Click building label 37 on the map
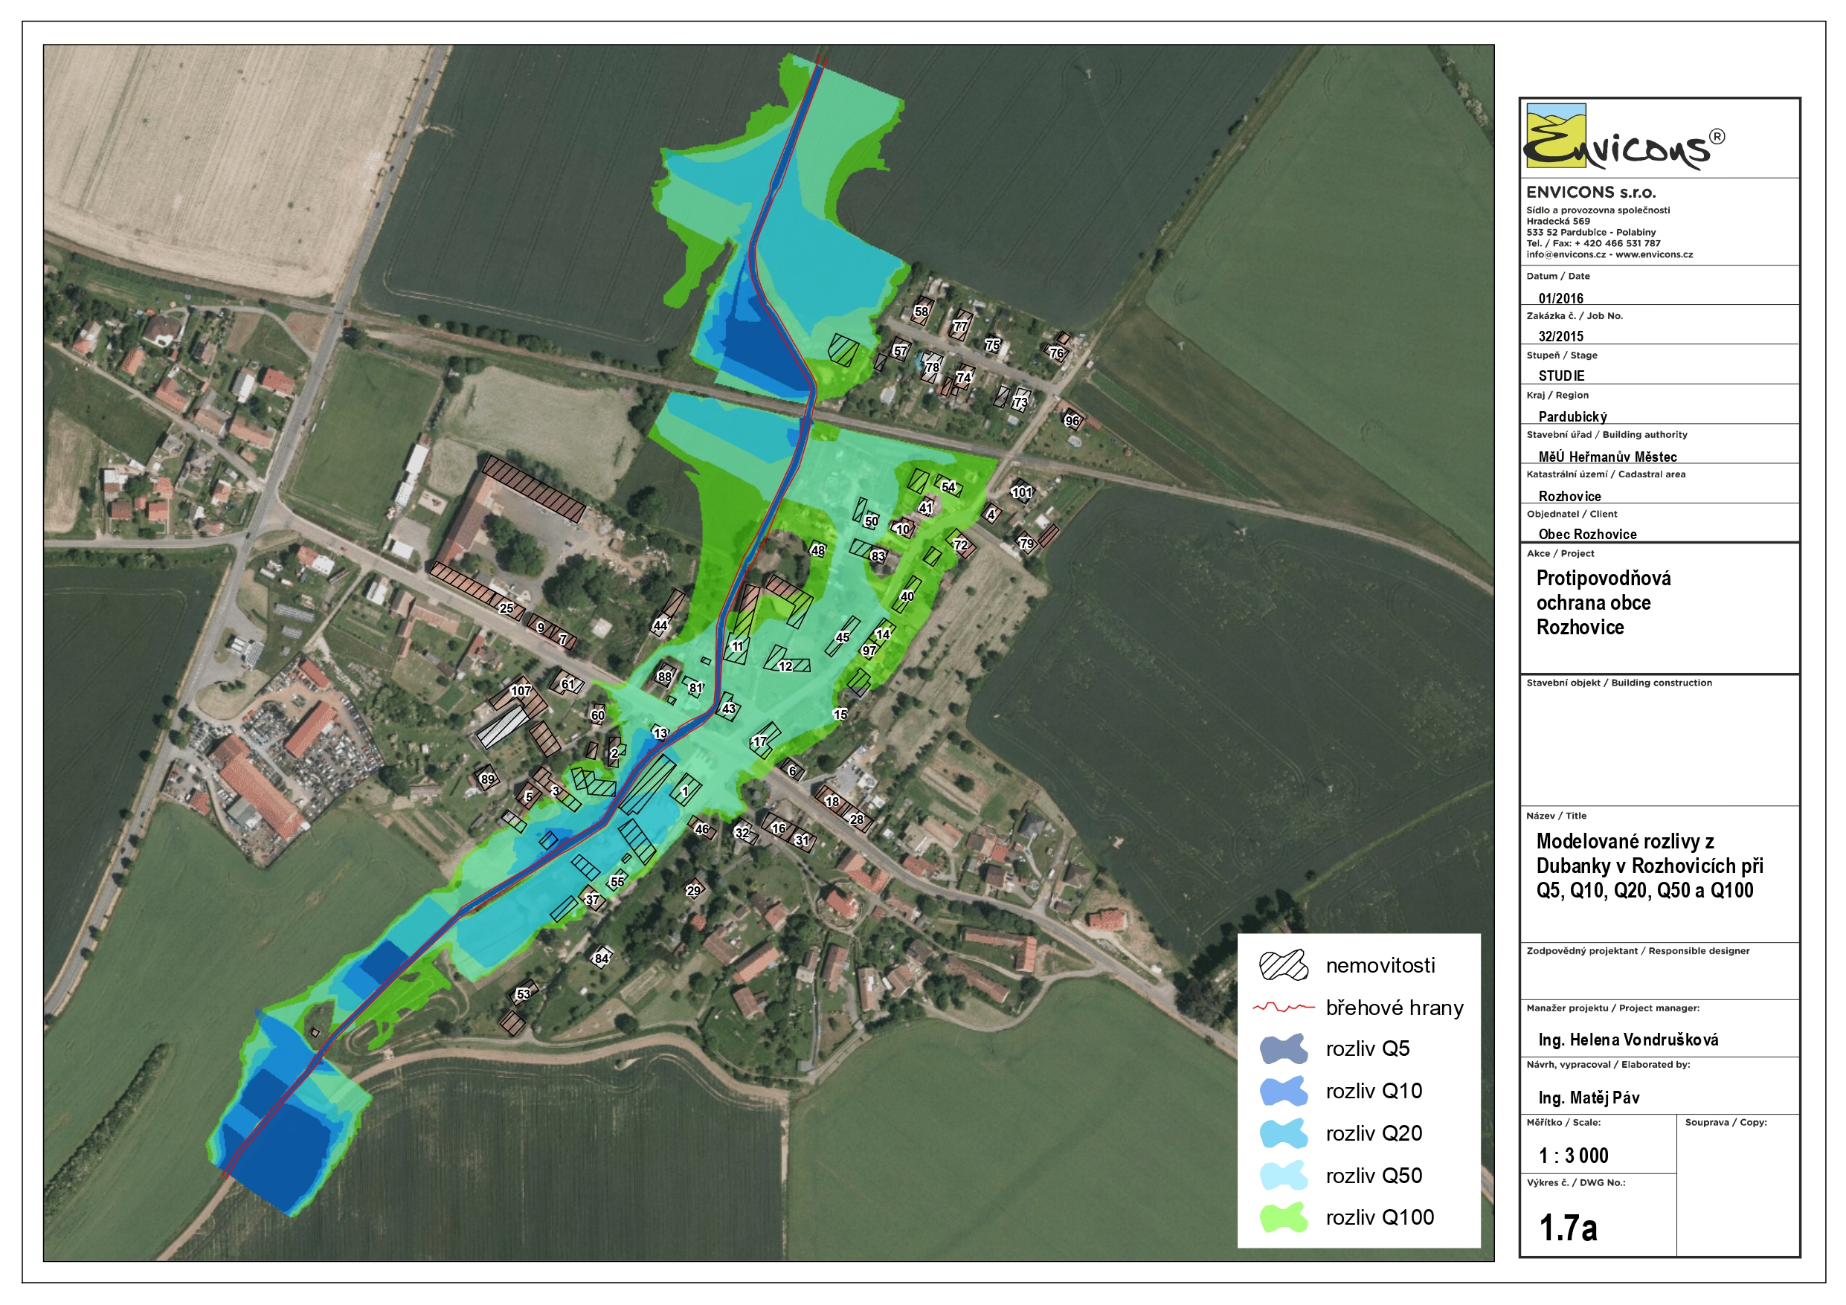The width and height of the screenshot is (1846, 1305). point(592,900)
